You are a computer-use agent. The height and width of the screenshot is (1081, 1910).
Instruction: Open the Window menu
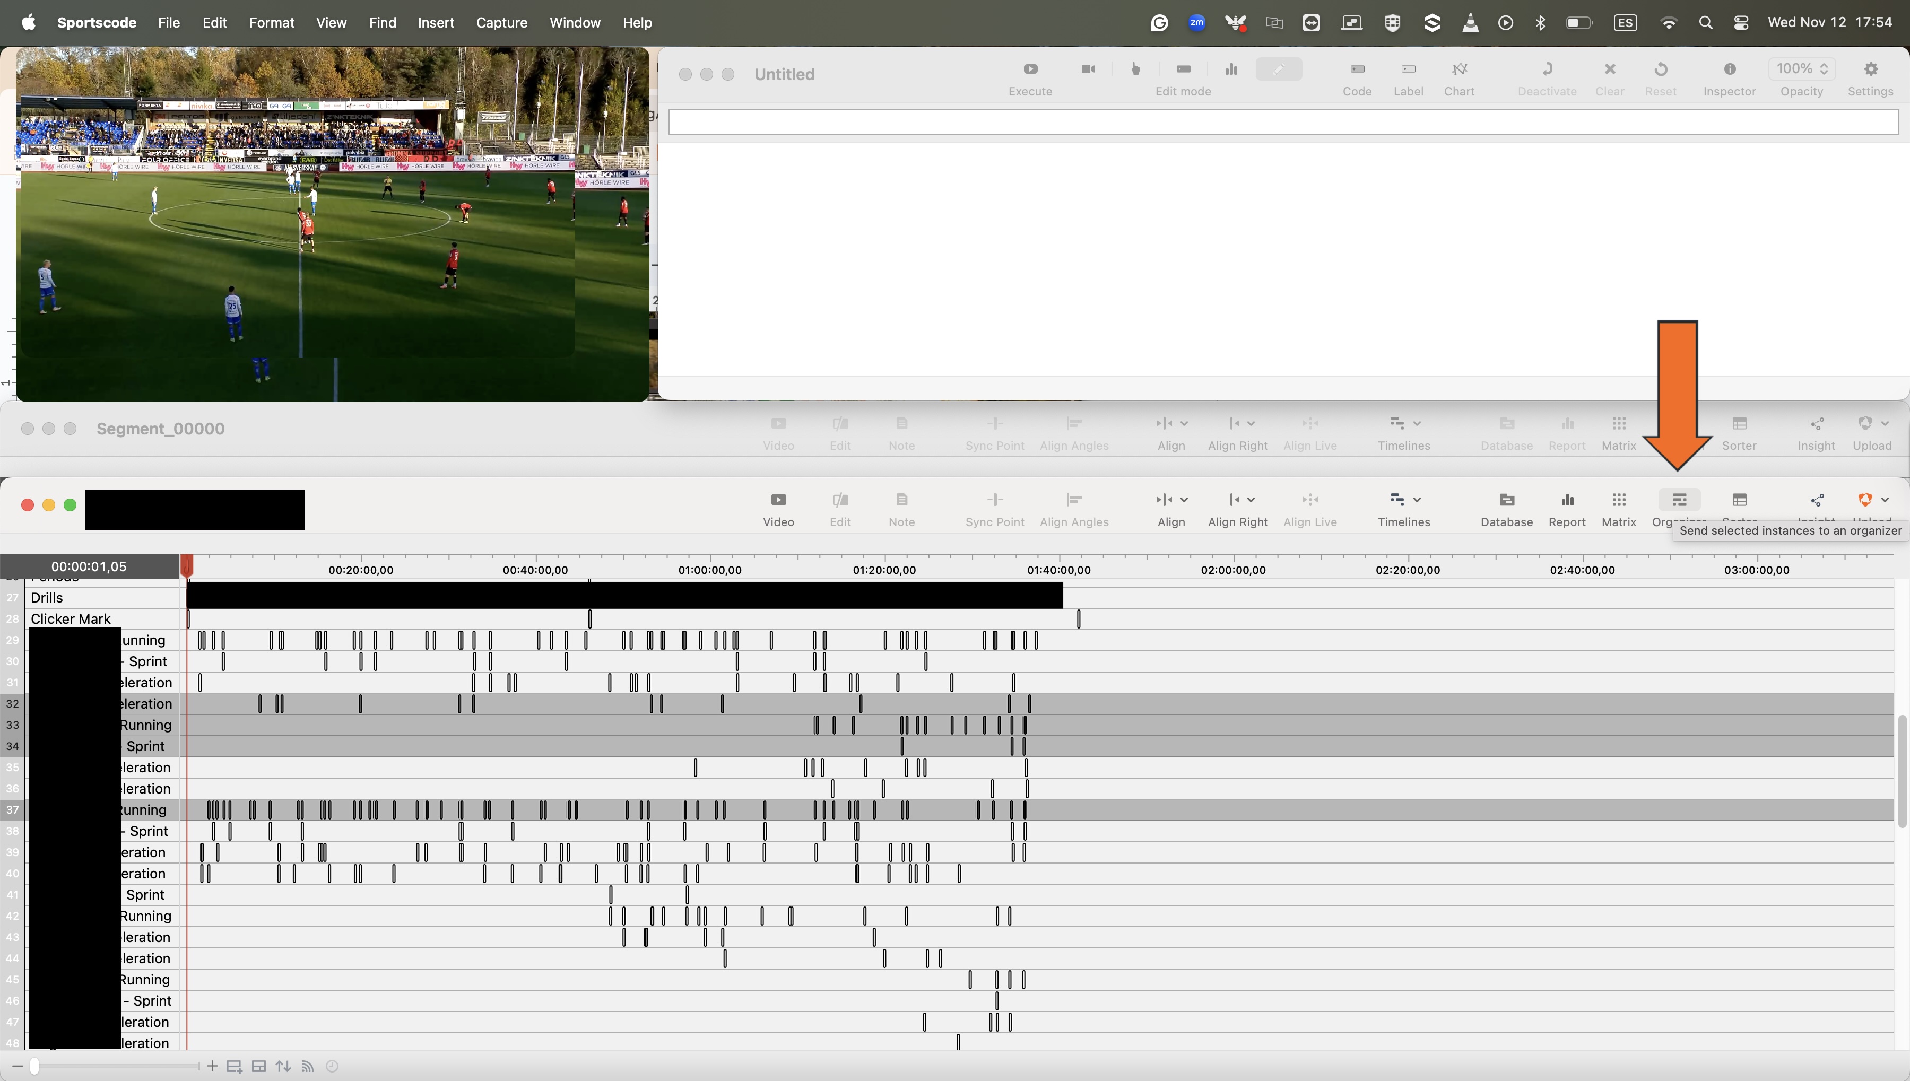[x=575, y=22]
